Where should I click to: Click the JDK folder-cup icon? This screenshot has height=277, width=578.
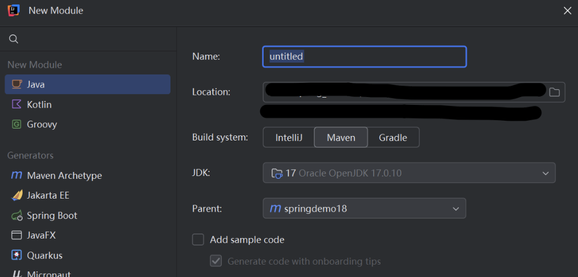tap(277, 173)
